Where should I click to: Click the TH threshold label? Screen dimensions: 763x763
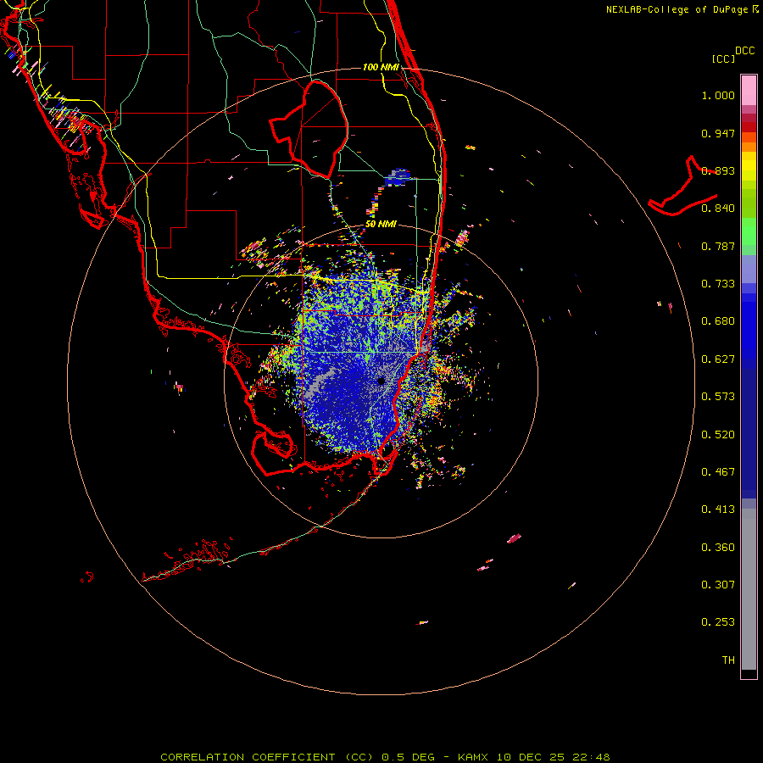(x=728, y=660)
